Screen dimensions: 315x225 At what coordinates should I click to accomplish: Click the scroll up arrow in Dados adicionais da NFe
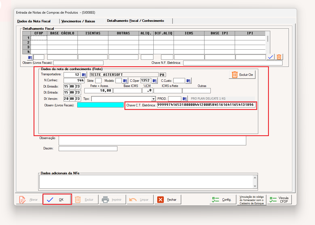pyautogui.click(x=255, y=178)
